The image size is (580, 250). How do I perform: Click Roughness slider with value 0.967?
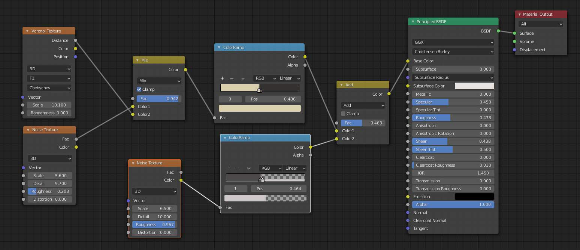tap(154, 225)
